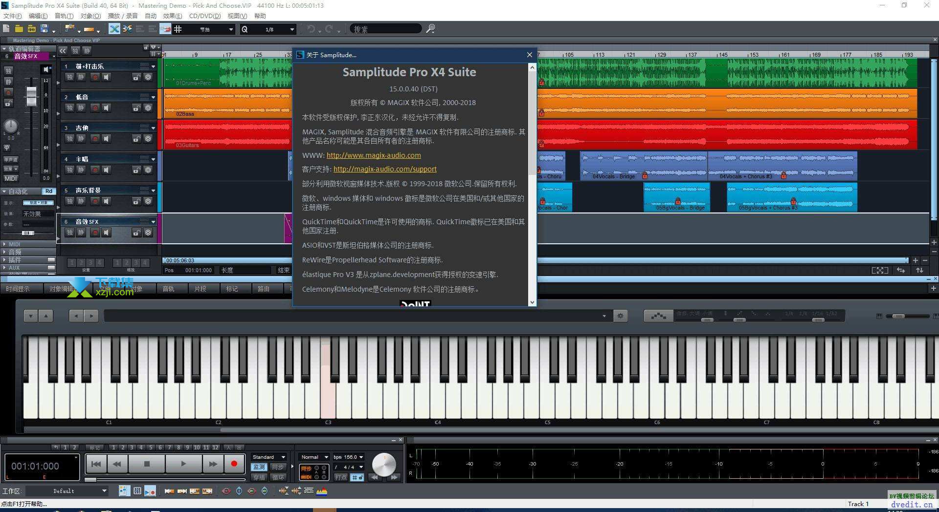This screenshot has width=939, height=512.
Task: Open FX gear for track 6 音效 SFX
Action: pos(148,233)
